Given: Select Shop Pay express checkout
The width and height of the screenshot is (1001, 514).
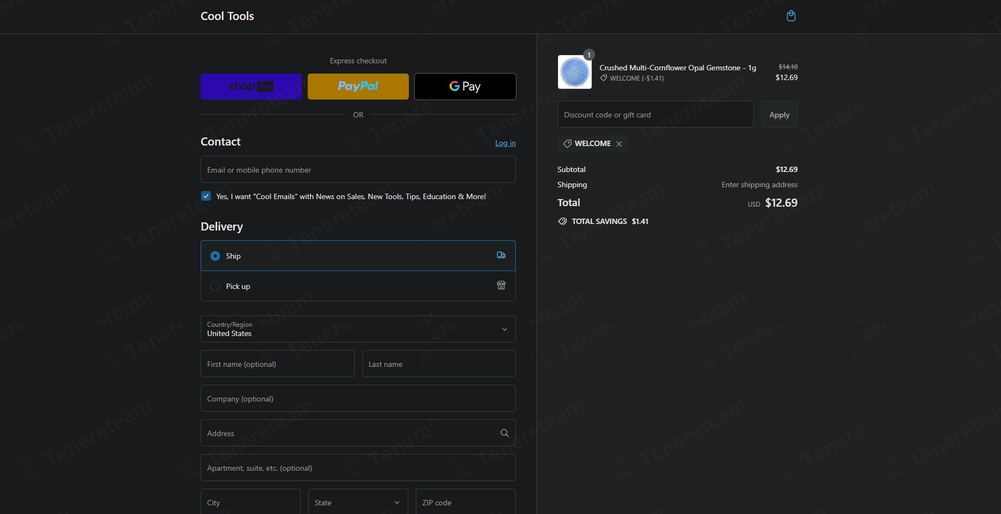Looking at the screenshot, I should (x=250, y=86).
